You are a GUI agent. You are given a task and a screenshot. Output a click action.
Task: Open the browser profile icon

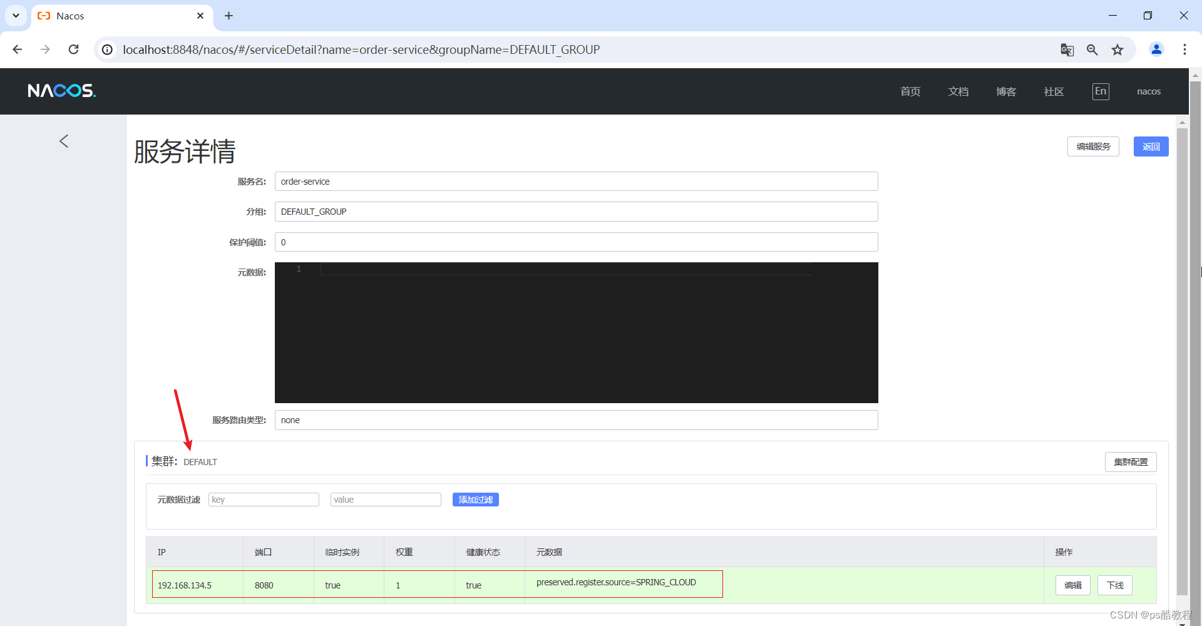pos(1156,49)
